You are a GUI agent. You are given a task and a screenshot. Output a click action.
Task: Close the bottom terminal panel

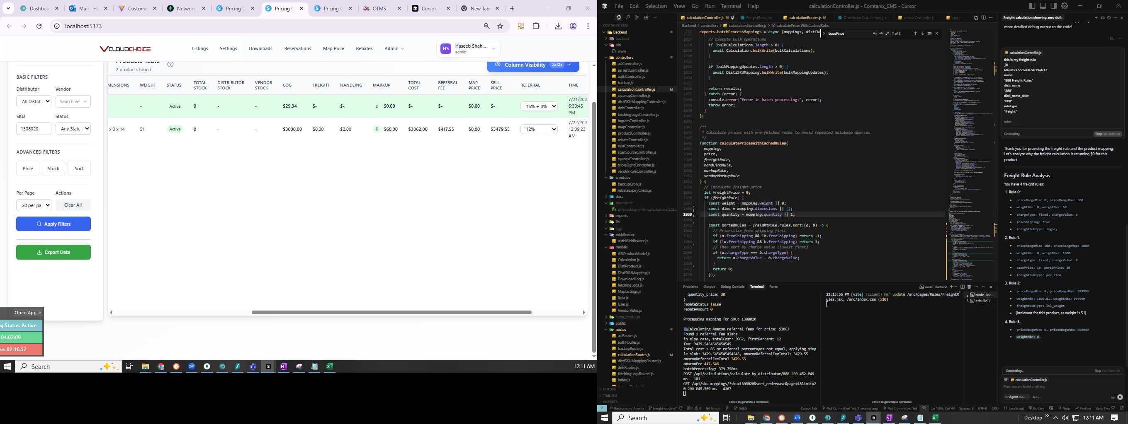pyautogui.click(x=991, y=287)
